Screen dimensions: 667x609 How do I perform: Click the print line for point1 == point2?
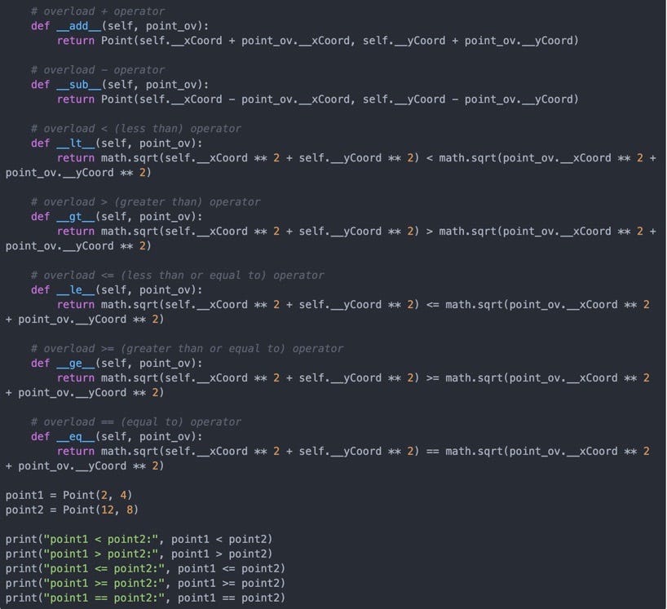tap(145, 598)
